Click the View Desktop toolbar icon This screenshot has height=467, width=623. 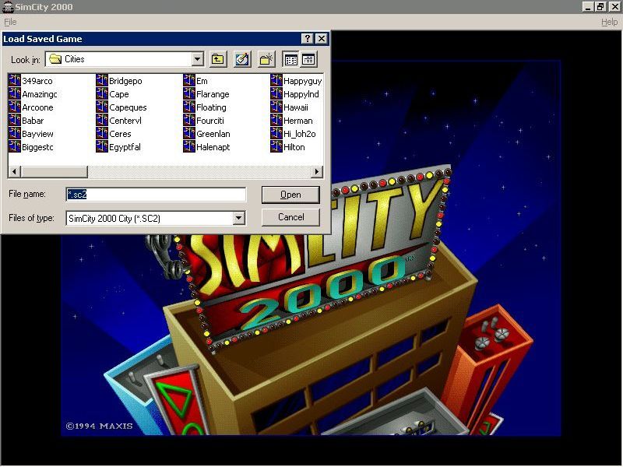242,60
